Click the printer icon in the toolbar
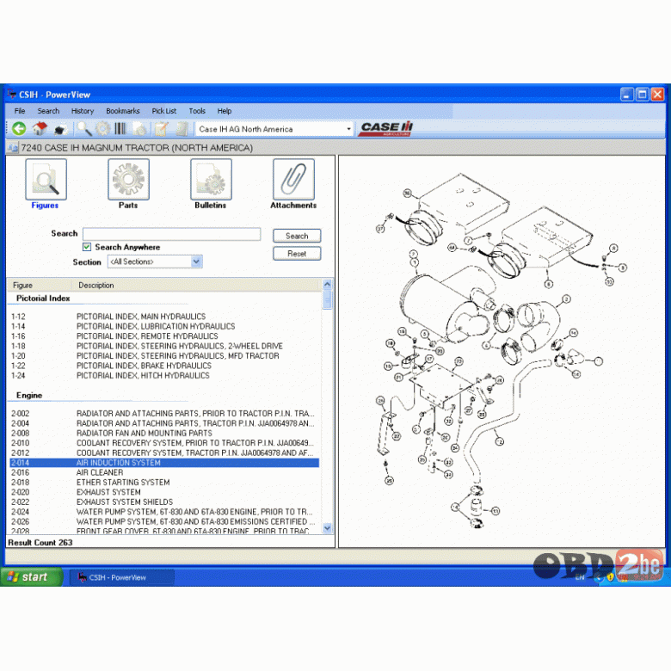Screen dimensions: 671x671 (60, 129)
